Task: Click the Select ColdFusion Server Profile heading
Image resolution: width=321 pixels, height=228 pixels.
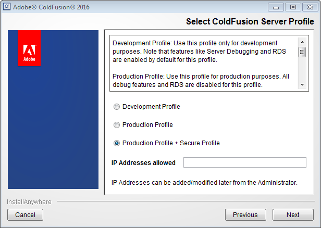Action: [250, 22]
